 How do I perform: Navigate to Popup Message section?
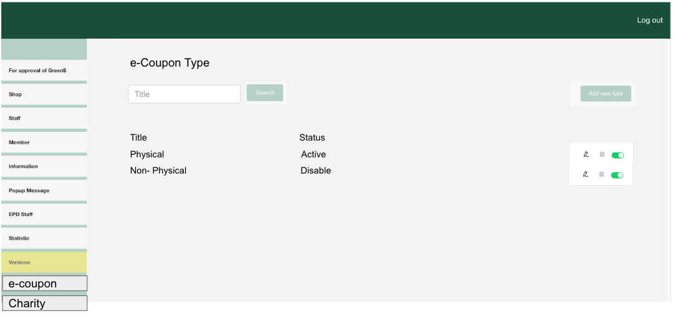(x=44, y=190)
